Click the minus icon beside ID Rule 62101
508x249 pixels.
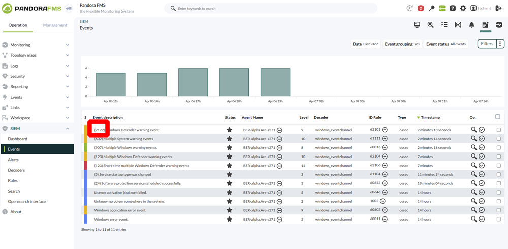385,130
